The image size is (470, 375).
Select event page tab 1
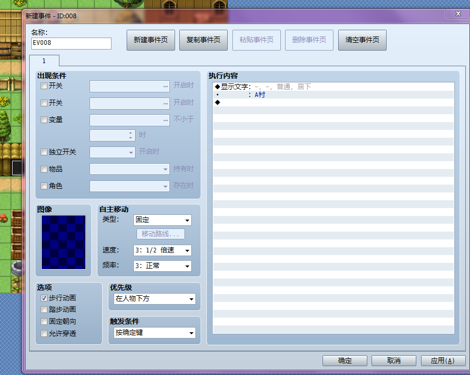point(44,61)
